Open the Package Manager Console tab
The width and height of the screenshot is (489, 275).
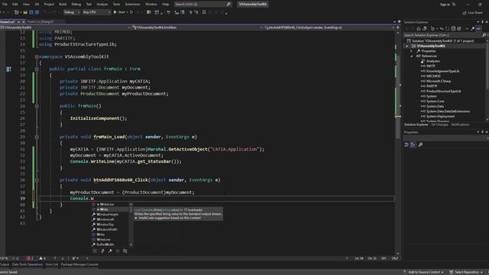tap(79, 265)
